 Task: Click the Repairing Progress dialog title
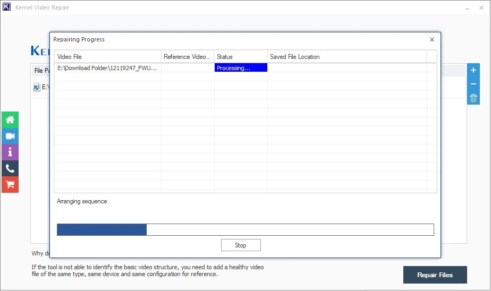click(x=79, y=39)
